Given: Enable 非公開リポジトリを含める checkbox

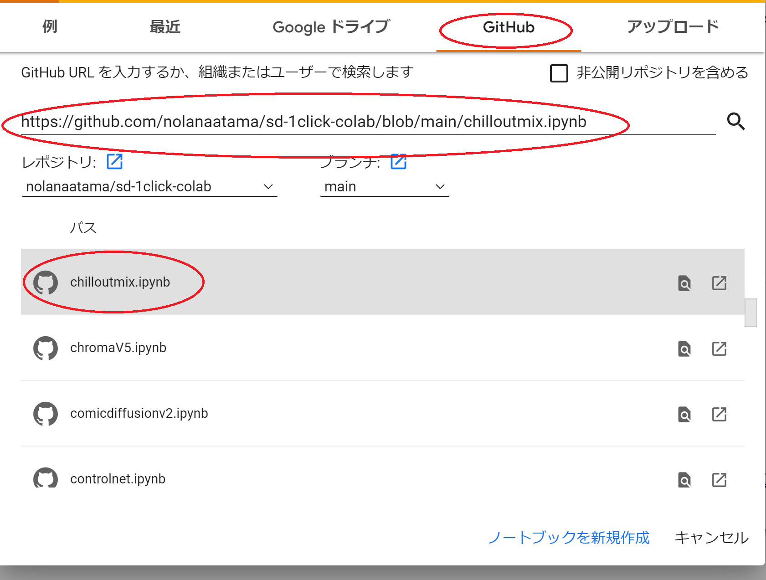Looking at the screenshot, I should [x=559, y=73].
